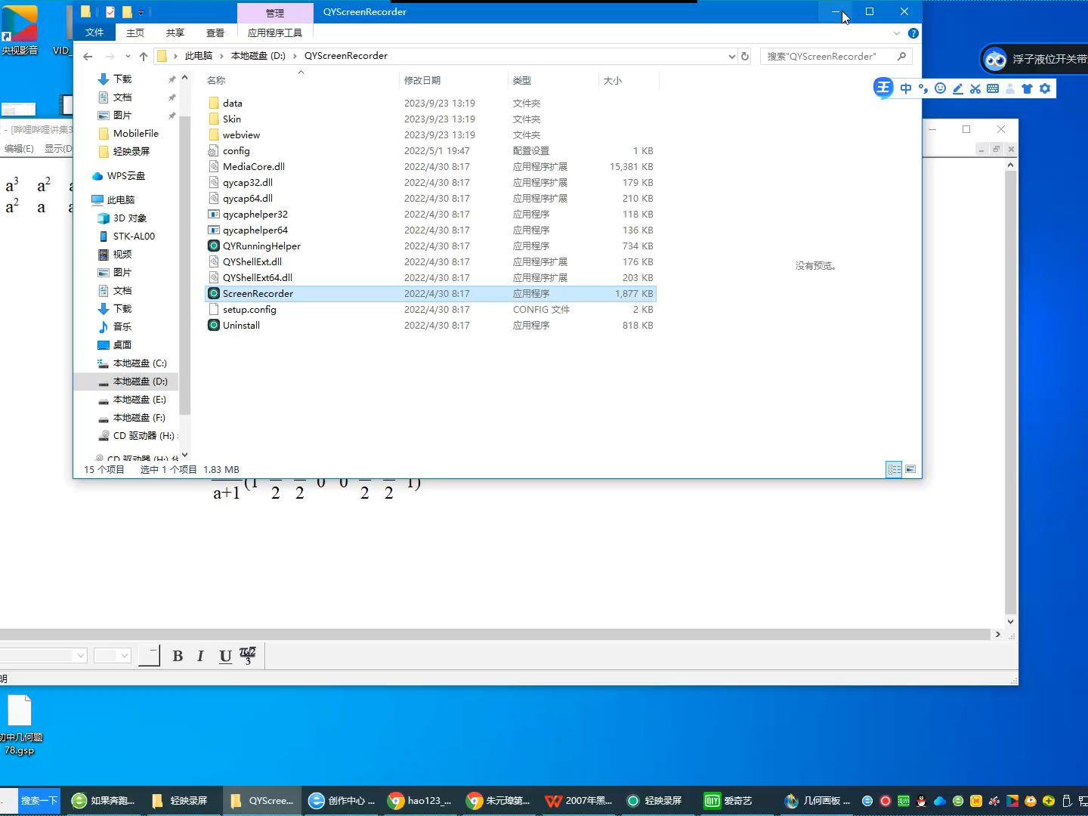
Task: Click editor horizontal scrollbar right arrow
Action: coord(998,635)
